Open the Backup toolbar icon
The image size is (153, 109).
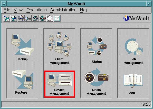pos(7,18)
